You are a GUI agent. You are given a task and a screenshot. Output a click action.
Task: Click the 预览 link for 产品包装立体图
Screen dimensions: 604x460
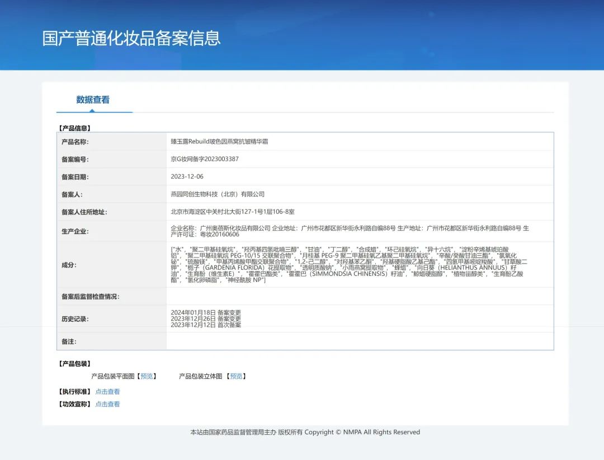pos(236,376)
